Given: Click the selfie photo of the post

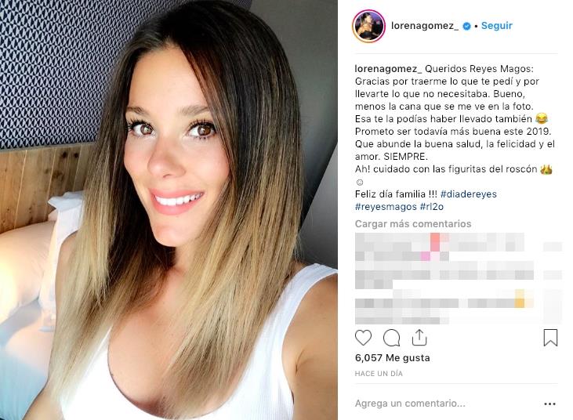Looking at the screenshot, I should (169, 210).
